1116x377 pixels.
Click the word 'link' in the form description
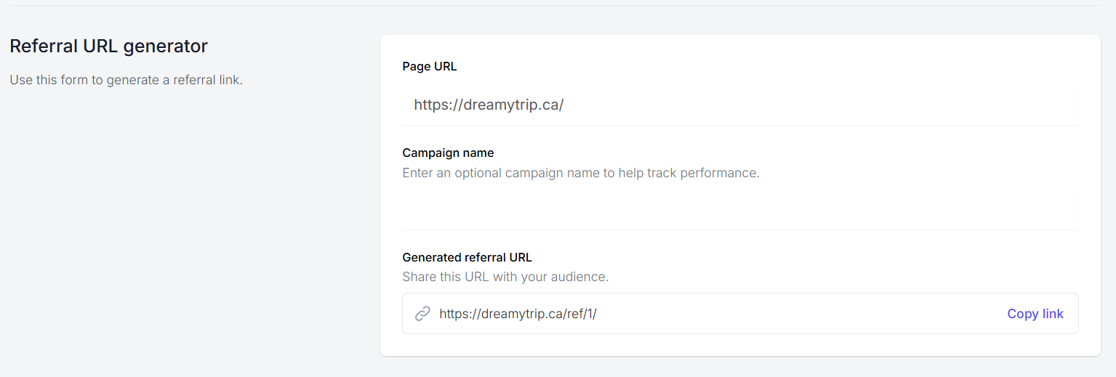coord(229,80)
